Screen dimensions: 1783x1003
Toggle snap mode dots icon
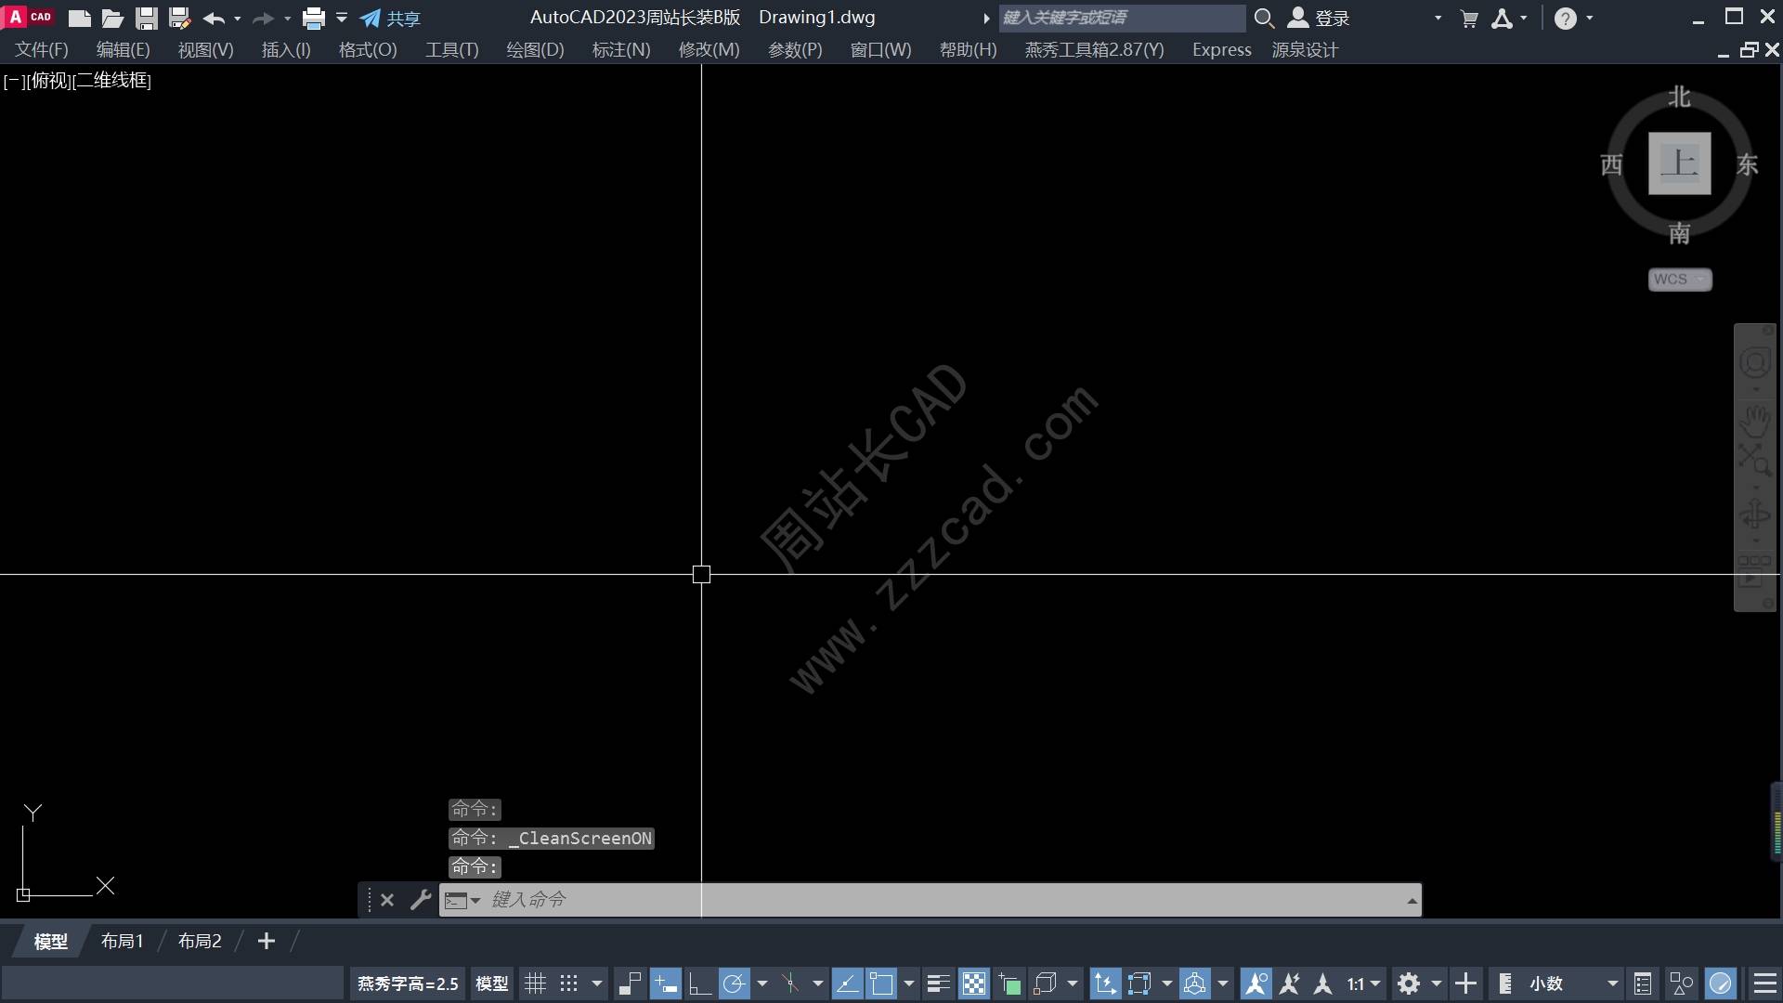coord(569,983)
